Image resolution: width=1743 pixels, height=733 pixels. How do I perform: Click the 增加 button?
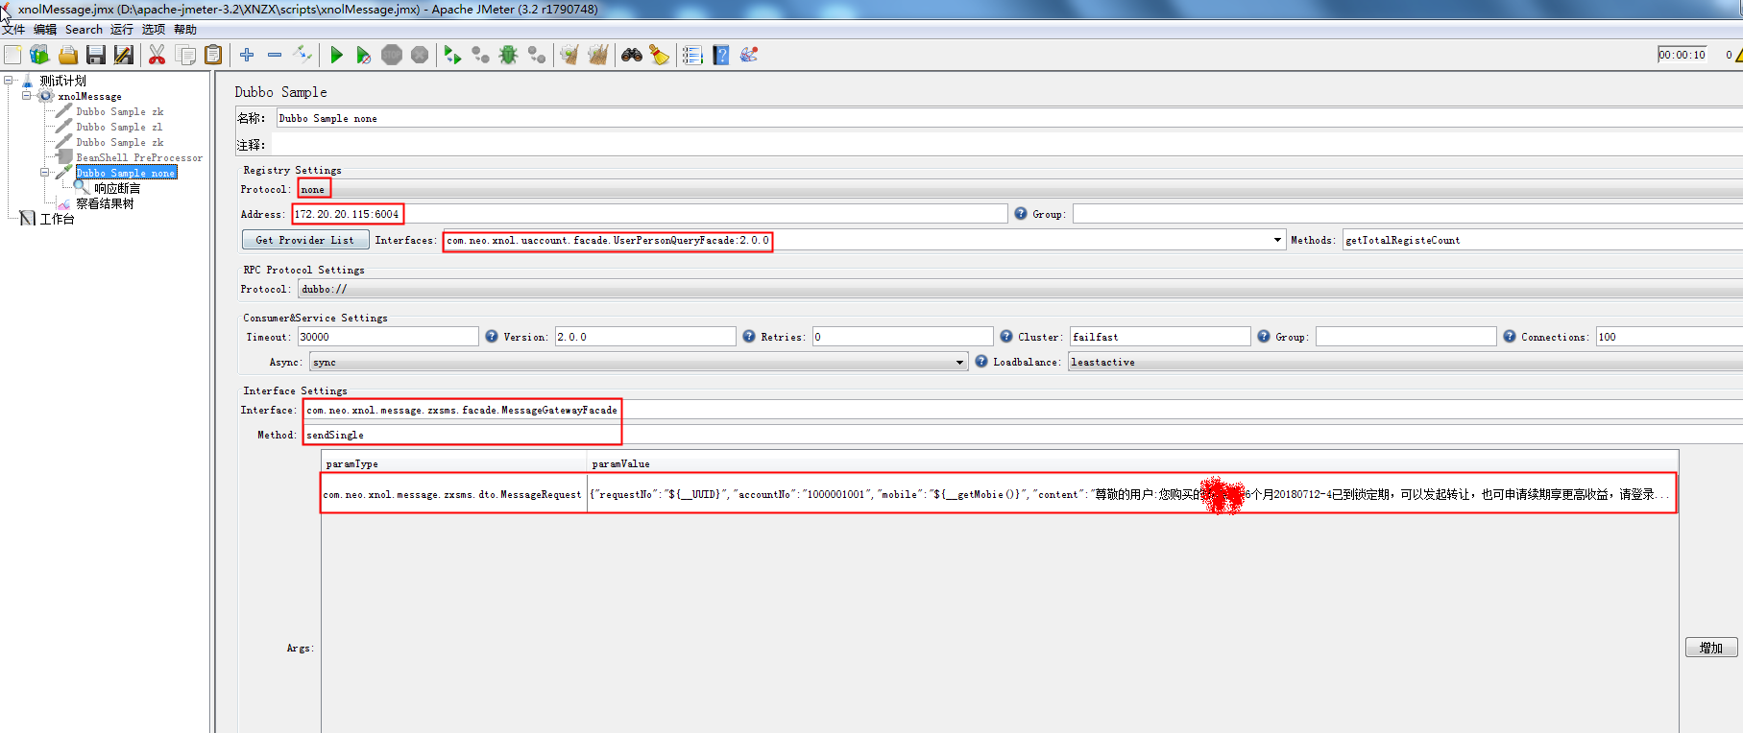1710,648
